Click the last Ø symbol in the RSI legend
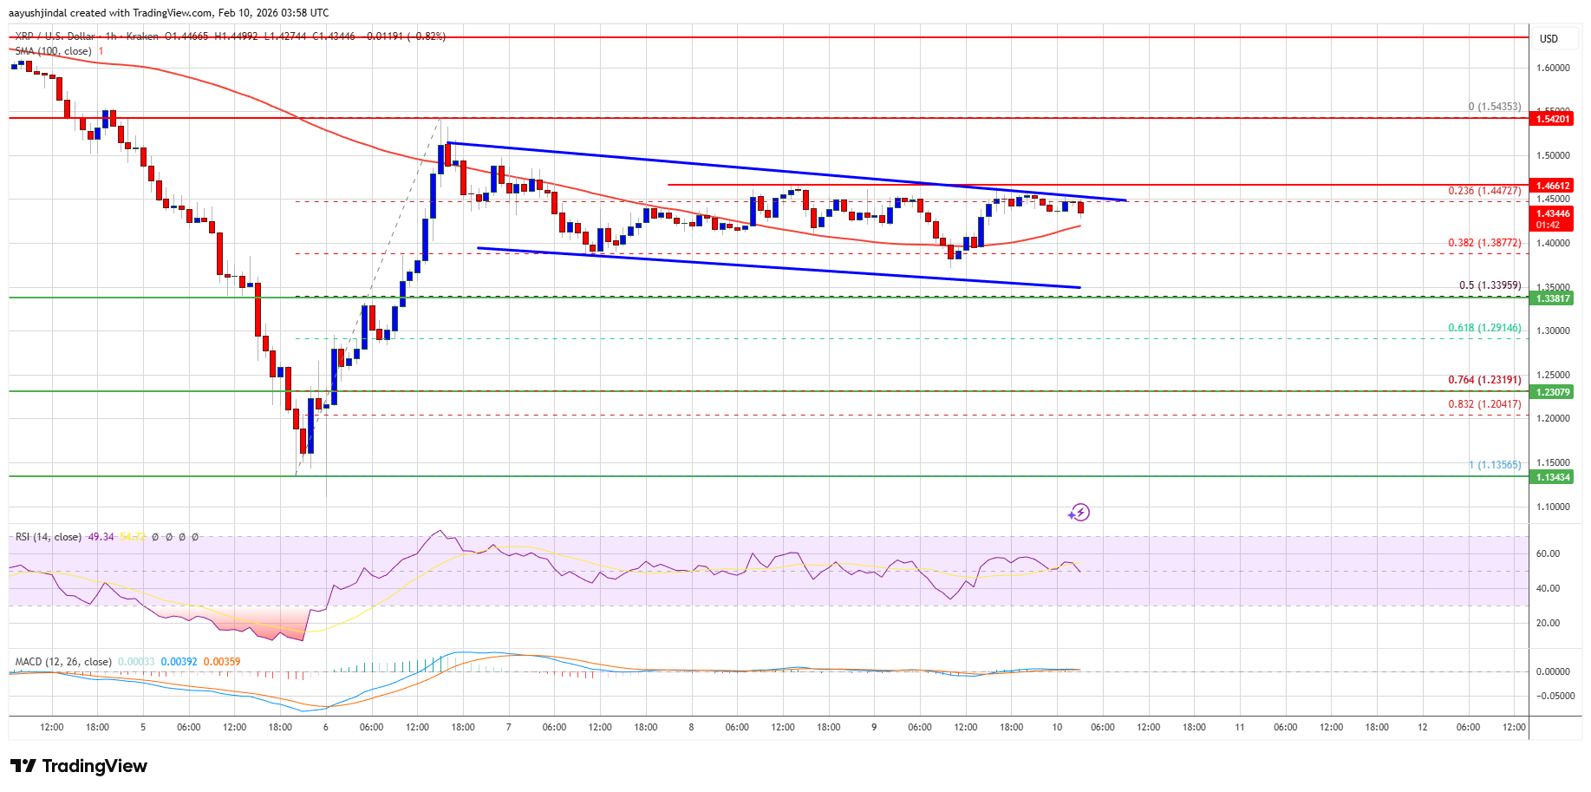 (195, 537)
